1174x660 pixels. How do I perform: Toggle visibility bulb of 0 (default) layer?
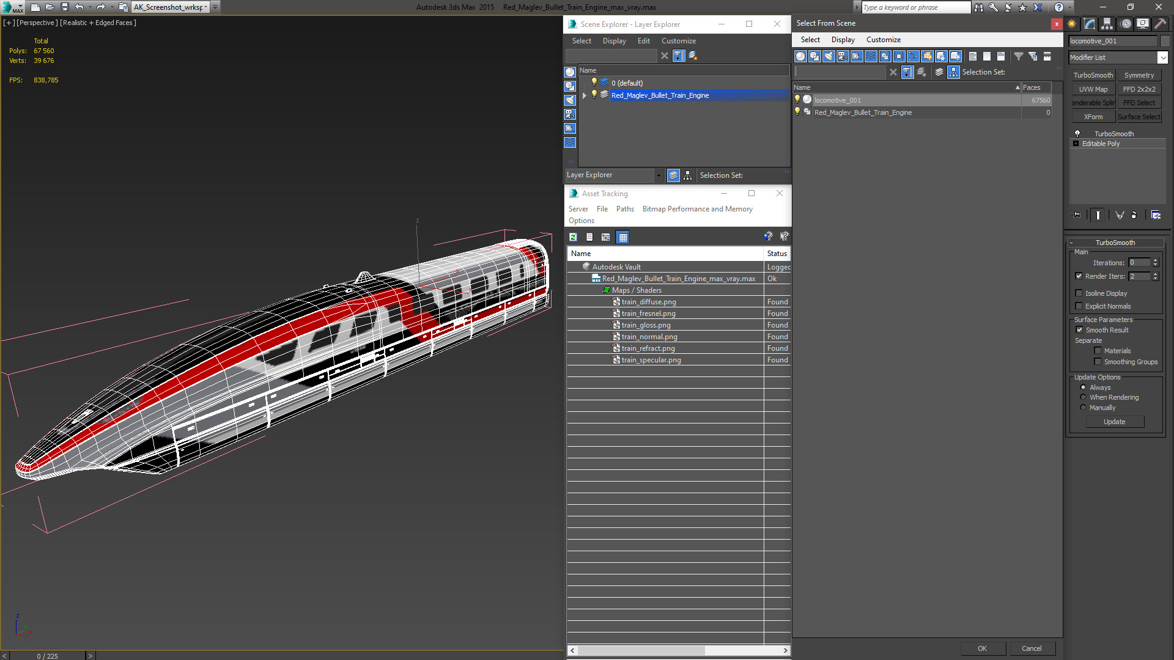594,82
